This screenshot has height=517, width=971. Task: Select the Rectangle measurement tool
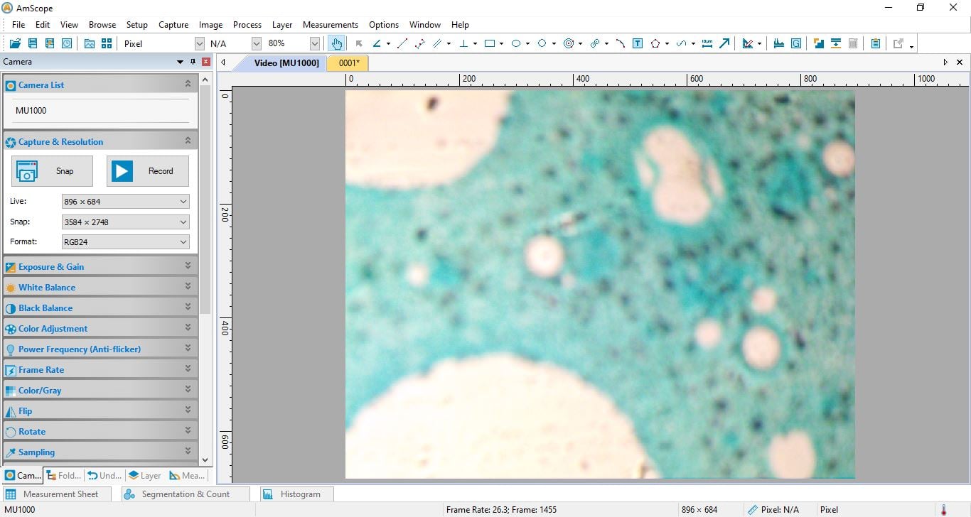click(x=490, y=43)
